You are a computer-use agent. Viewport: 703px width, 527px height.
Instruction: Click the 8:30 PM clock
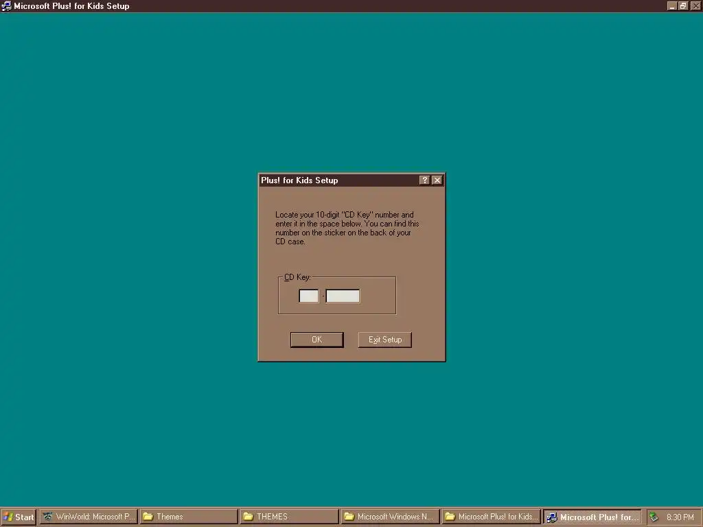[680, 517]
